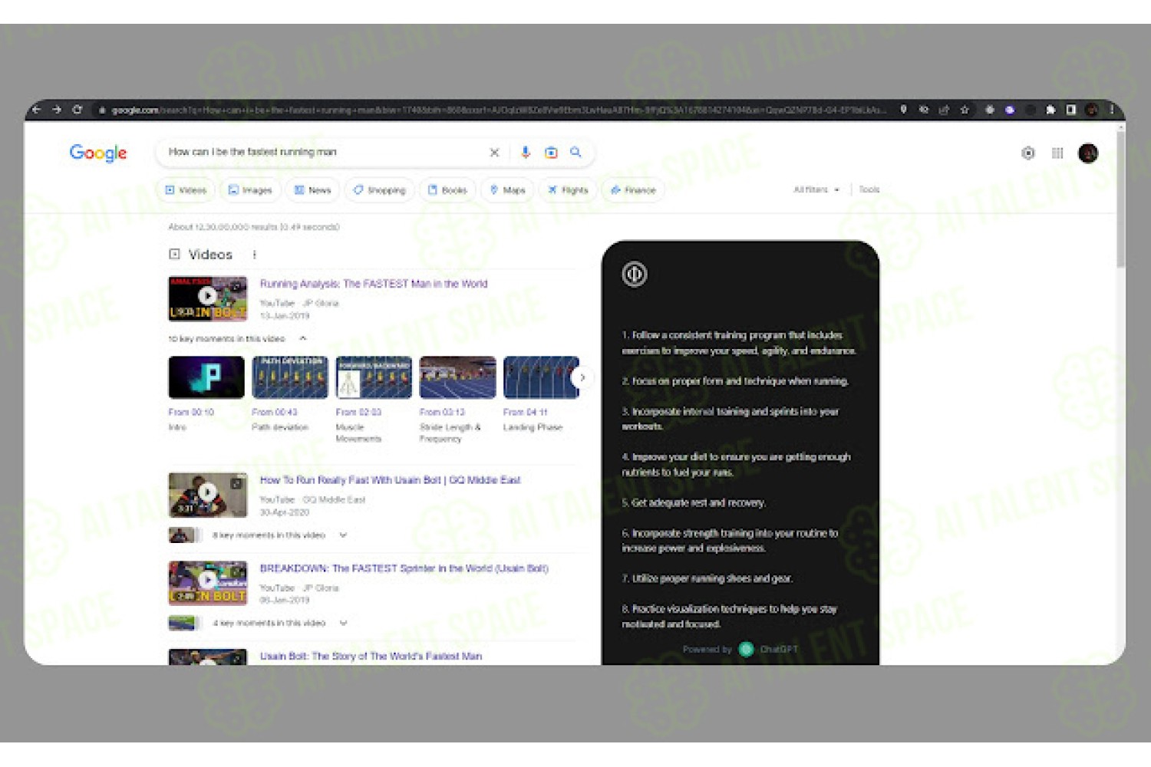Bookmark this page with the star icon
Viewport: 1151px width, 767px height.
coord(965,110)
